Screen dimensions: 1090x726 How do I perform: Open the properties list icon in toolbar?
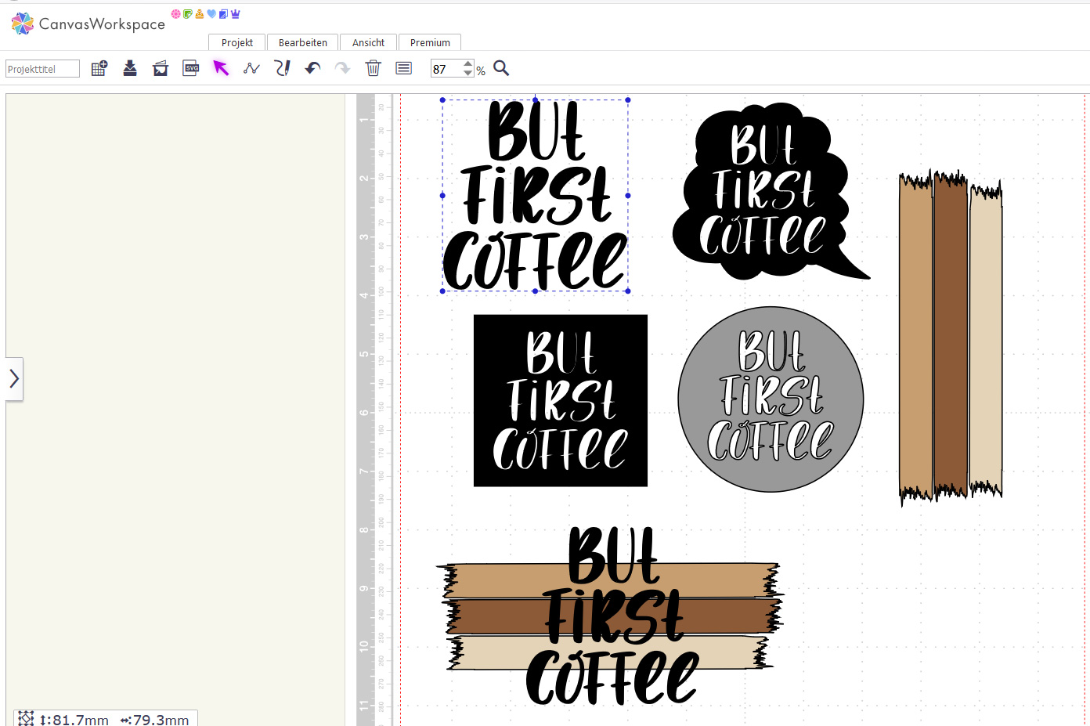click(x=403, y=69)
